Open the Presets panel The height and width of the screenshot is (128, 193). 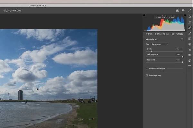point(190,60)
